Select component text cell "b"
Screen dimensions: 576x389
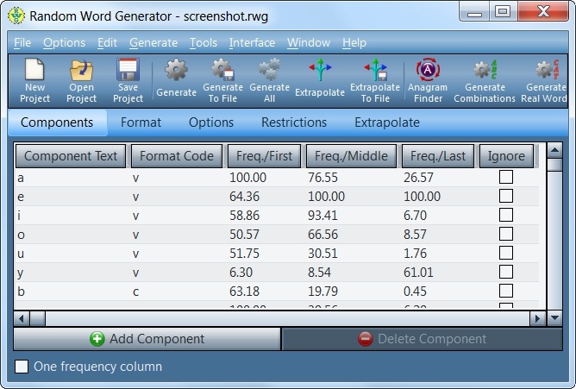[x=21, y=292]
